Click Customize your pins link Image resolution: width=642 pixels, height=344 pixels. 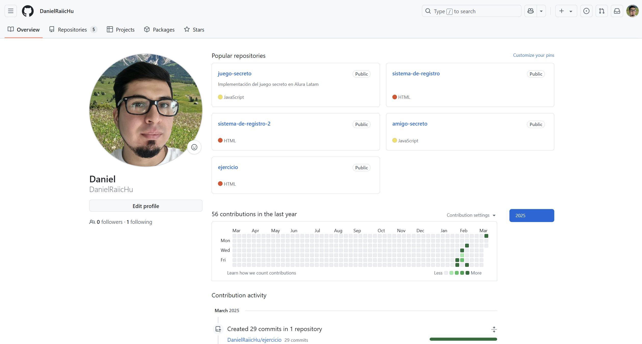(533, 55)
